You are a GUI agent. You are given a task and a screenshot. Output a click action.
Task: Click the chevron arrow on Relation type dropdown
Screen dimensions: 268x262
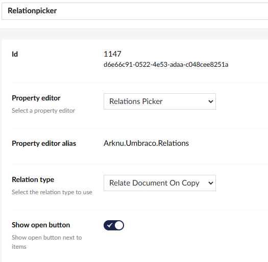[211, 183]
